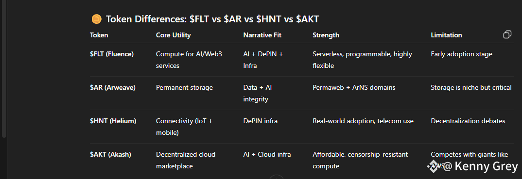The height and width of the screenshot is (179, 522).
Task: Click the 'Core Utility' column header
Action: coord(173,35)
